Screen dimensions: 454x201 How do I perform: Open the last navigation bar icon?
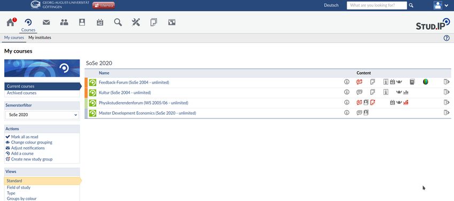[x=171, y=22]
